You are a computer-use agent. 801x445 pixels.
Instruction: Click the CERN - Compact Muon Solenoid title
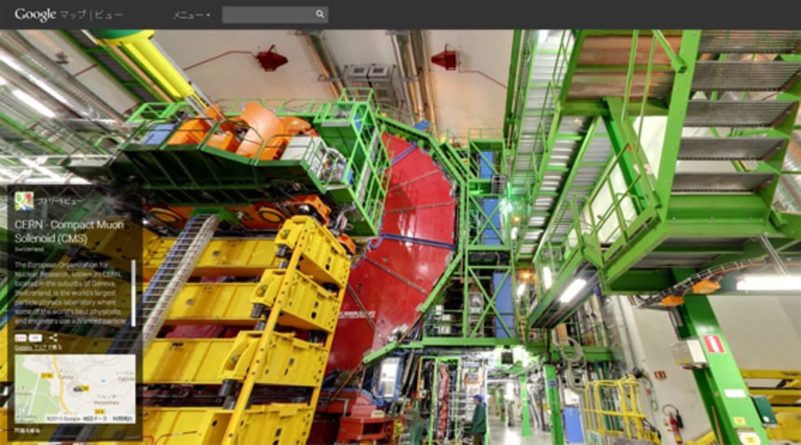(x=70, y=231)
